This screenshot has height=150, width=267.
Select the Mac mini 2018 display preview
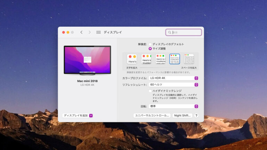[87, 60]
